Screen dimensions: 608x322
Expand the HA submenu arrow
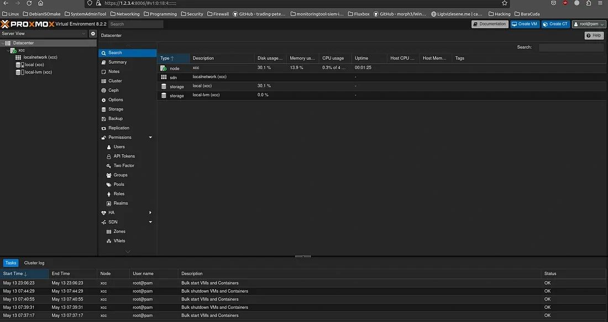[x=150, y=212]
